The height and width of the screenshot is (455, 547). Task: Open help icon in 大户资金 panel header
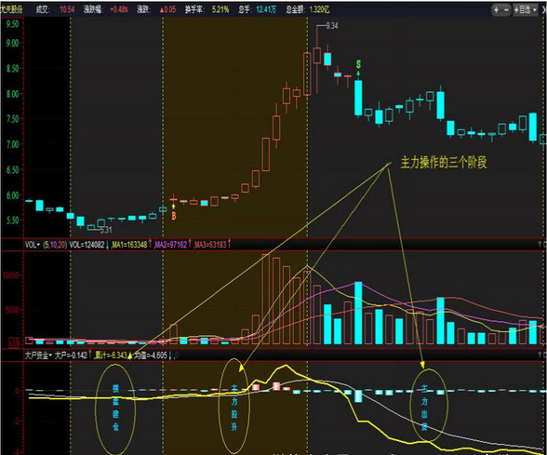pos(540,355)
